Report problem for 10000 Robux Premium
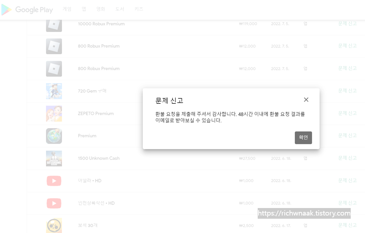This screenshot has height=233, width=365. point(347,24)
